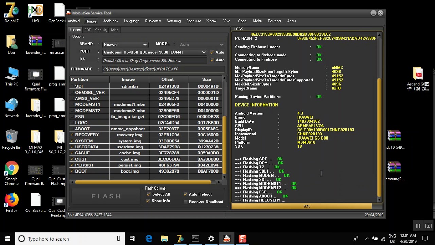
Task: Open command prompt taskbar icon
Action: pos(195,239)
